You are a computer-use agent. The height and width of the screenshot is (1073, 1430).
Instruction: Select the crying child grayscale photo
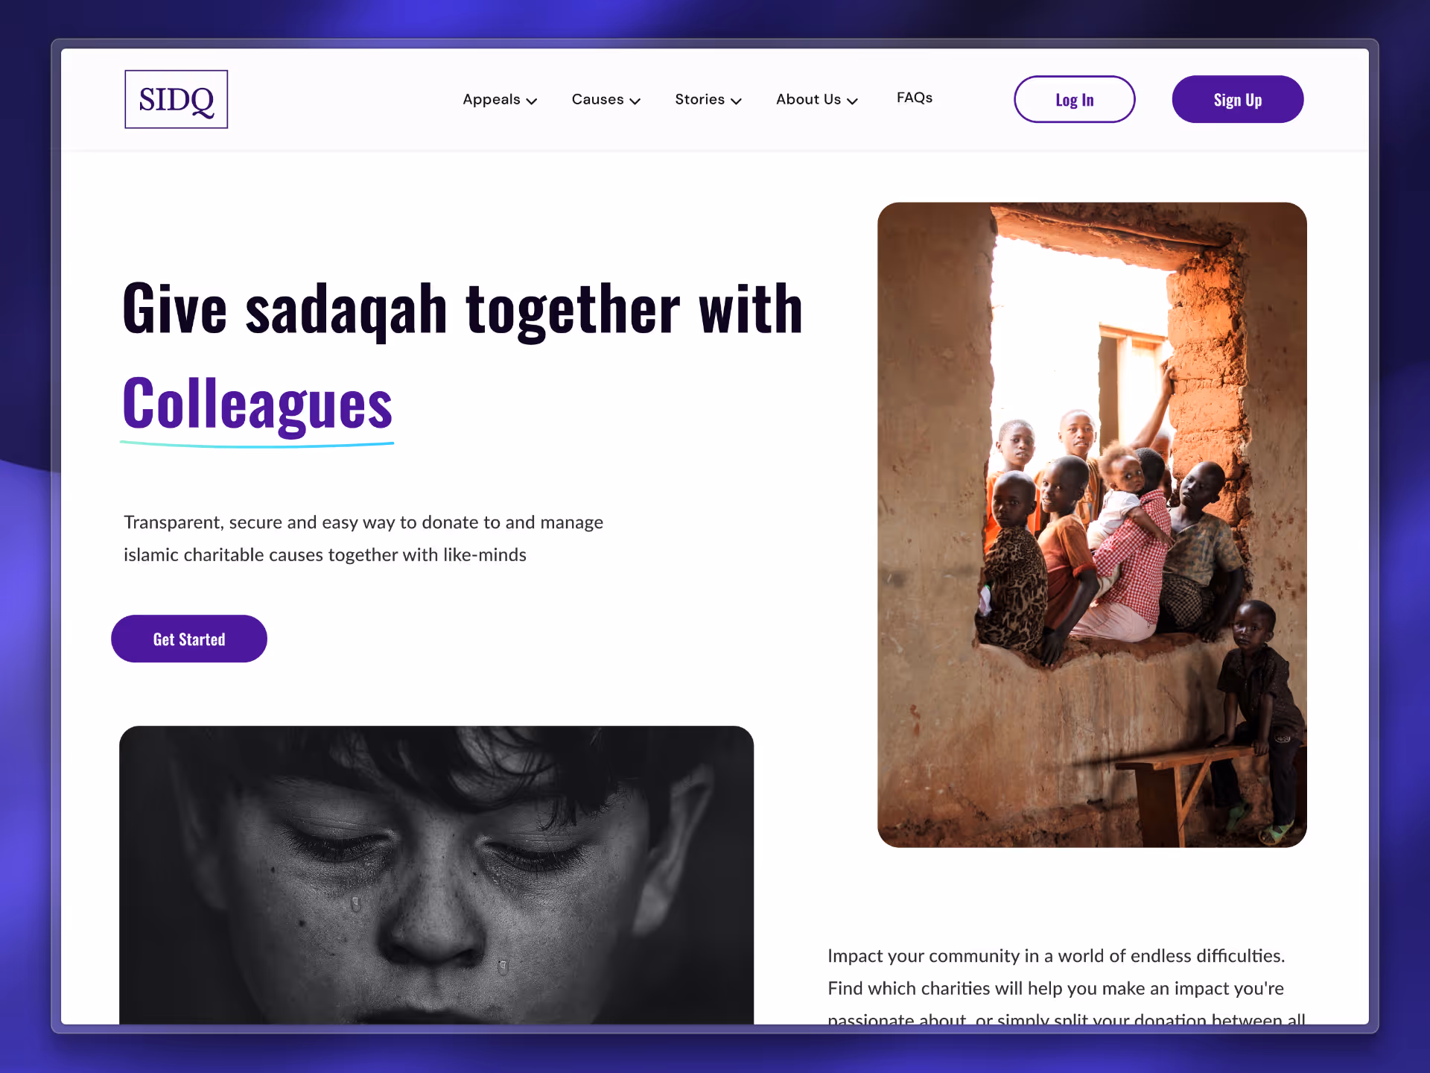436,875
